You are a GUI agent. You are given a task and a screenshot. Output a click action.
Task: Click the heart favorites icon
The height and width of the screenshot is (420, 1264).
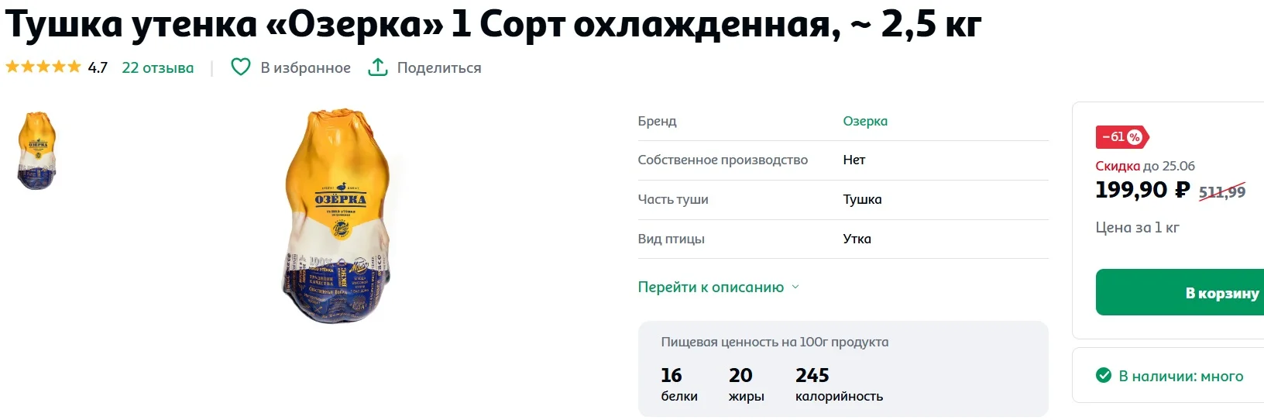(241, 67)
